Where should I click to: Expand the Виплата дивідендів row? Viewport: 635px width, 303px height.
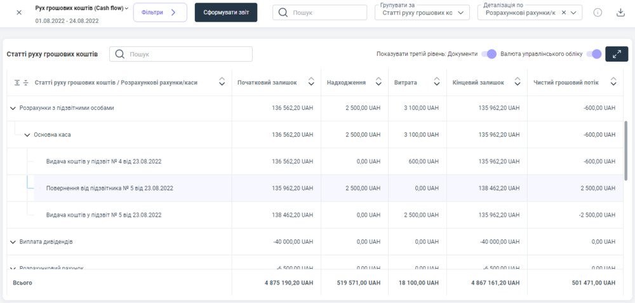point(13,242)
